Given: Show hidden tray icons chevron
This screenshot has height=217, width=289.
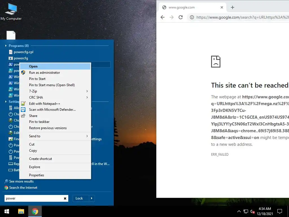Looking at the screenshot, I should coord(239,211).
